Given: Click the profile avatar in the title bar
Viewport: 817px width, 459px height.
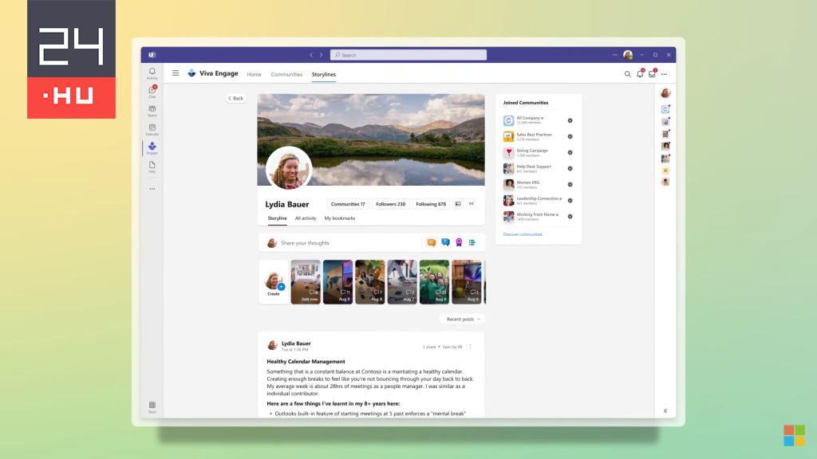Looking at the screenshot, I should (628, 55).
